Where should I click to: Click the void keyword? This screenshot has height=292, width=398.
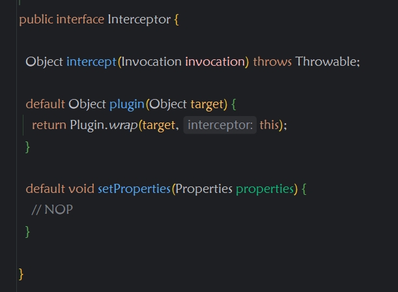click(x=81, y=188)
